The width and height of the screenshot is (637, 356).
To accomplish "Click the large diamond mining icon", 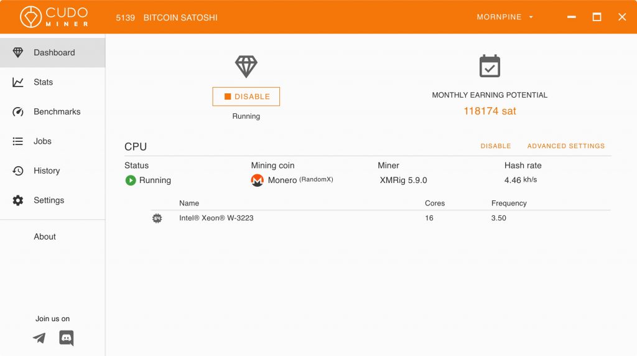I will [x=246, y=67].
